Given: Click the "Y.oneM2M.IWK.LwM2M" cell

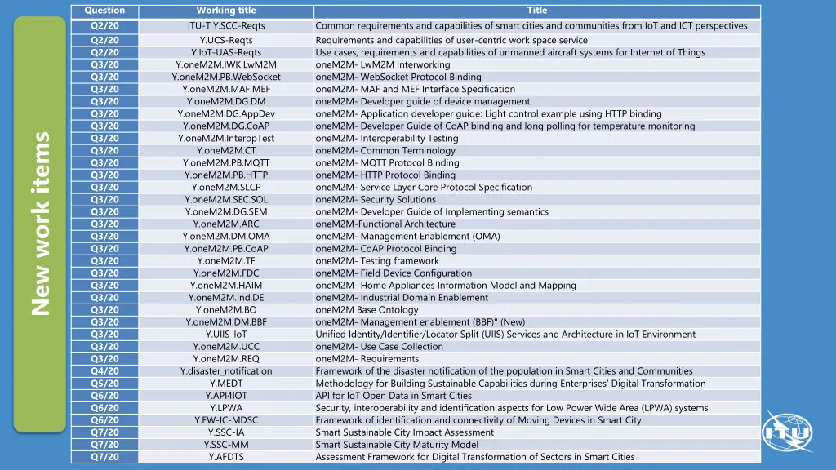Looking at the screenshot, I should pos(226,65).
